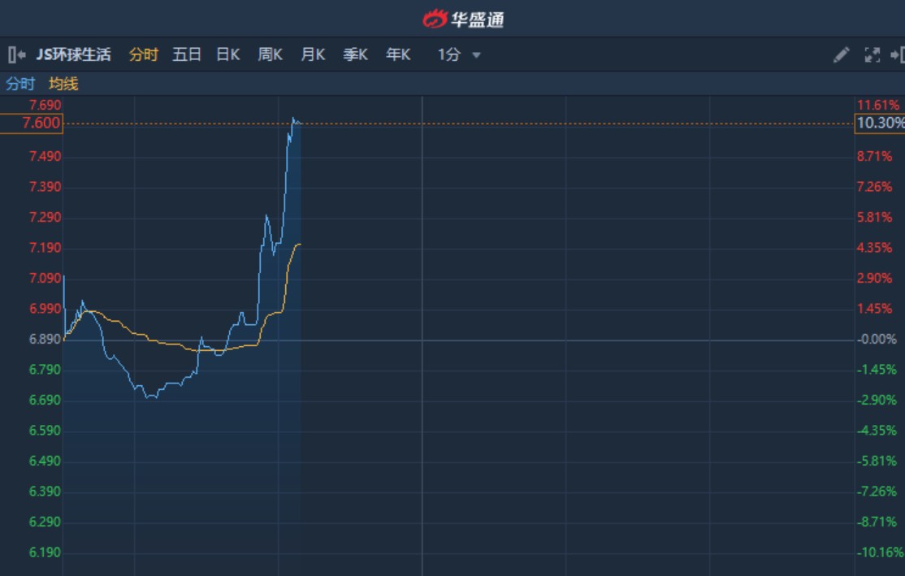Switch to the 分时 intraday tab

click(x=144, y=54)
